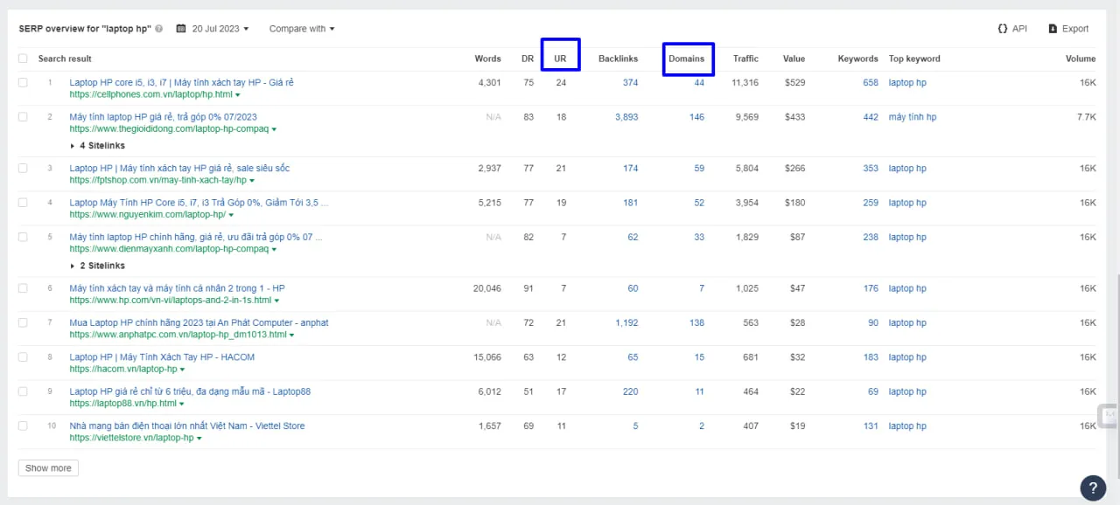
Task: Click the API curly braces icon
Action: click(x=1002, y=29)
